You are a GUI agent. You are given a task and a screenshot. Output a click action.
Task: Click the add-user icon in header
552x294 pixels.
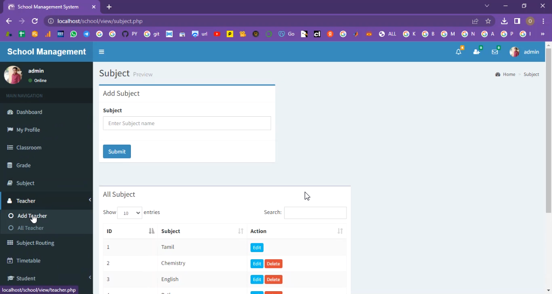[477, 52]
